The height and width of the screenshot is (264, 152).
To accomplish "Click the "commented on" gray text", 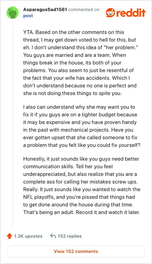I will tap(84, 10).
